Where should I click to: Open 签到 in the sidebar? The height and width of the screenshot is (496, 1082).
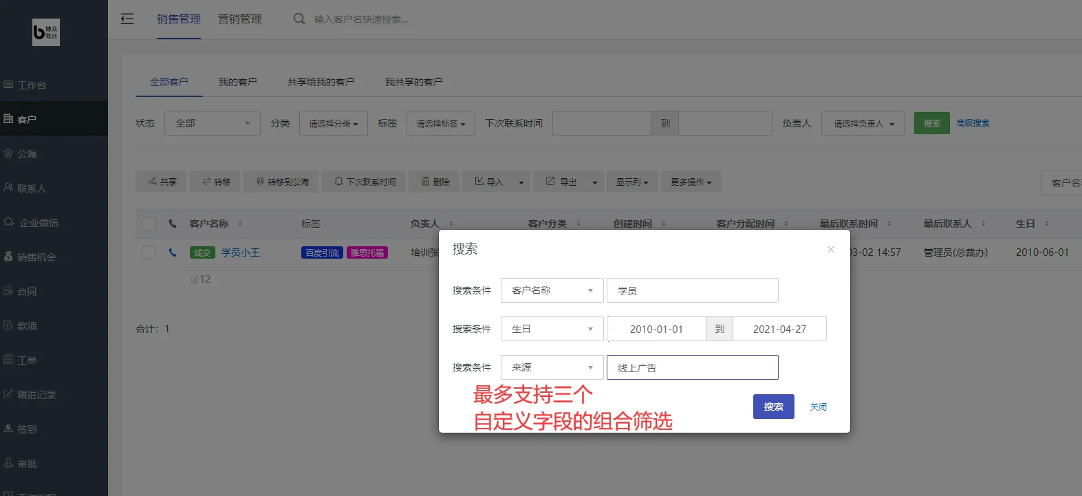[54, 429]
